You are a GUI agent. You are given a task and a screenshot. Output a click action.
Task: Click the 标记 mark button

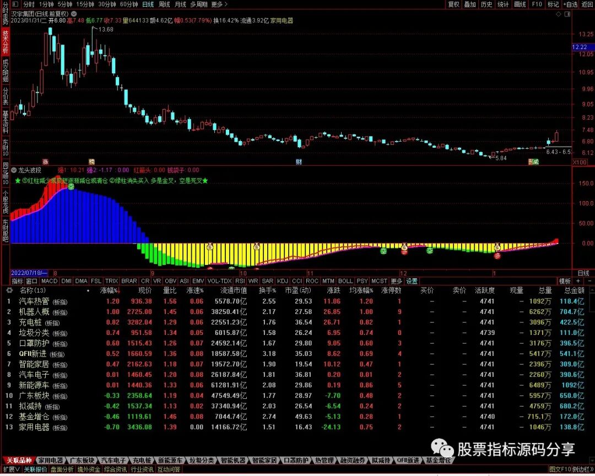point(553,4)
